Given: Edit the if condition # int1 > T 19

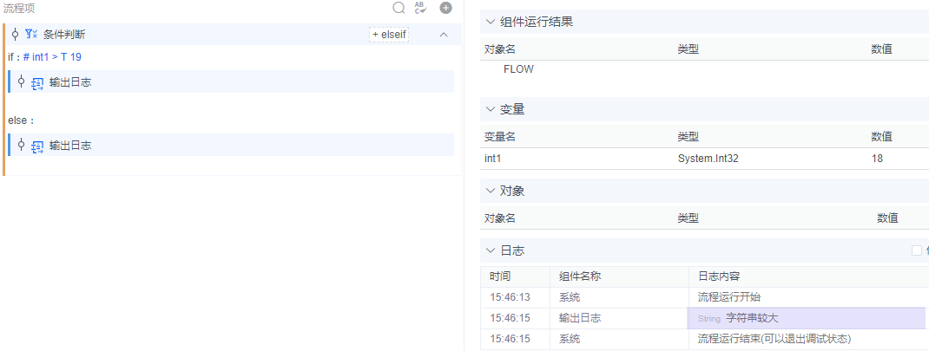Looking at the screenshot, I should [x=52, y=57].
